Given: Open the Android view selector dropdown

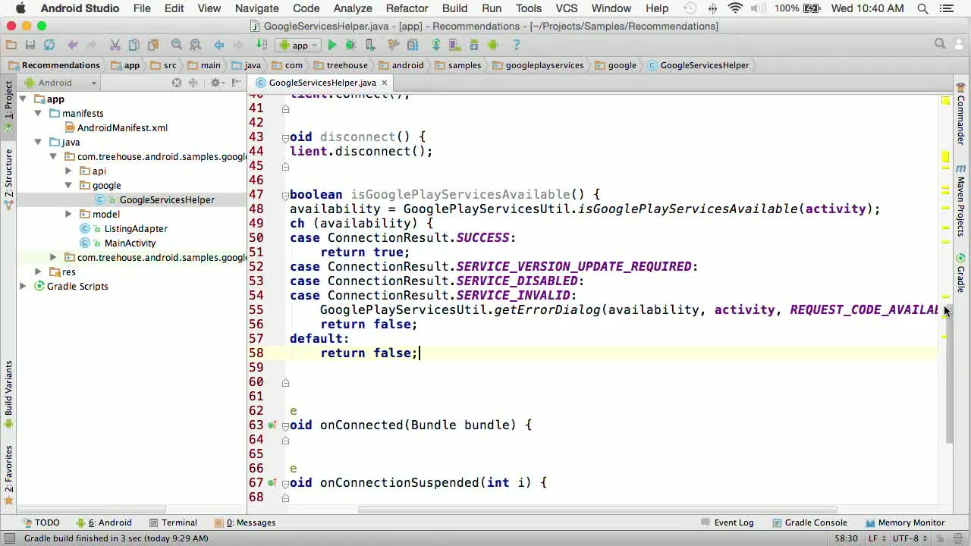Looking at the screenshot, I should 61,83.
